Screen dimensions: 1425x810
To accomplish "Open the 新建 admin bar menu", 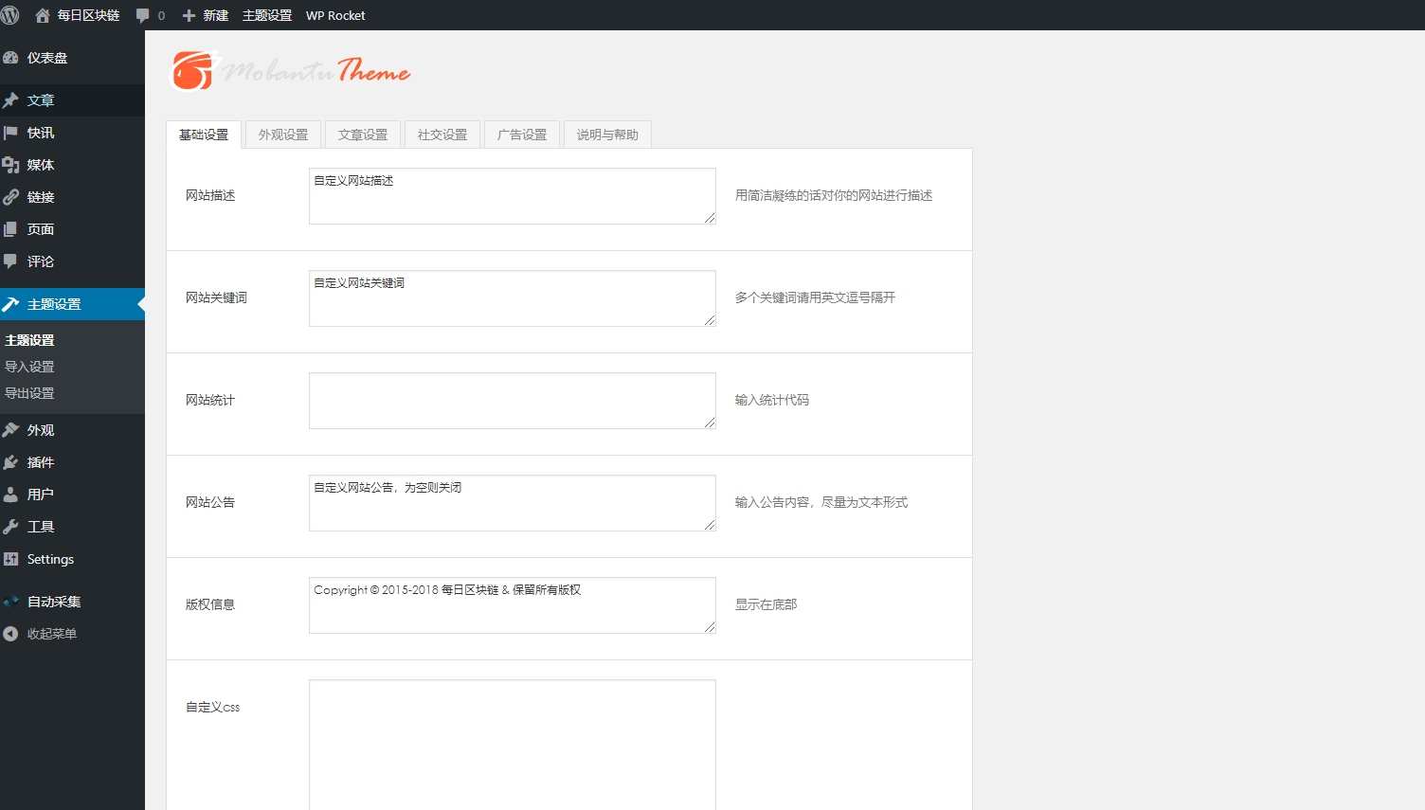I will 206,15.
